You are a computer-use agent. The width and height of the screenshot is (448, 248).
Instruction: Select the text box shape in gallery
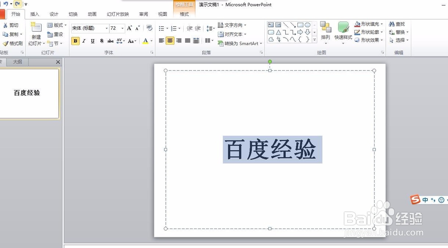click(271, 25)
